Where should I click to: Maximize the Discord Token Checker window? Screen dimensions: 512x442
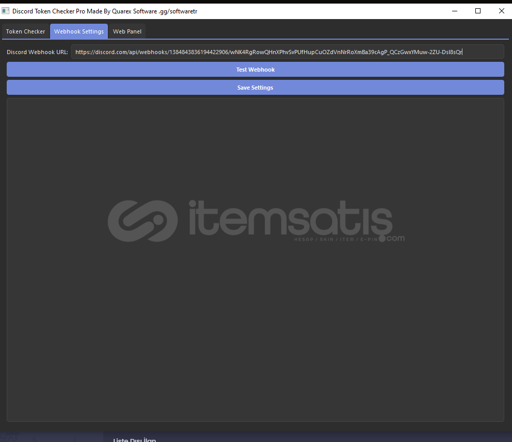coord(478,11)
